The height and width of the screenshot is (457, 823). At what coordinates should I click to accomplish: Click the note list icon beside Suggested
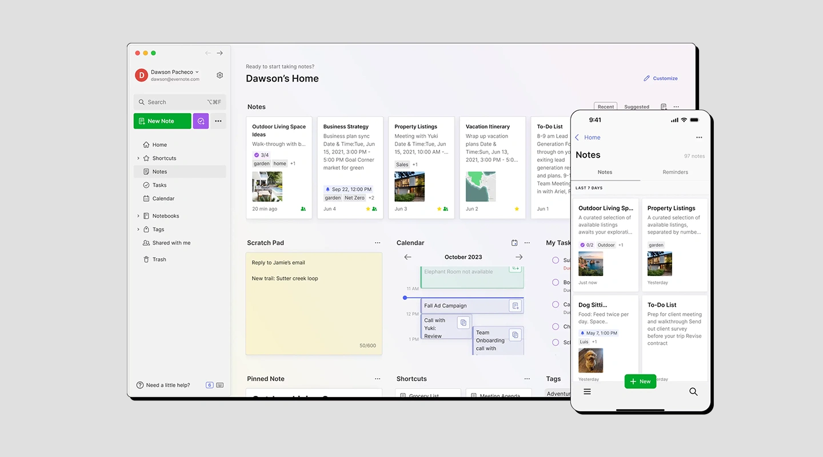click(x=664, y=107)
